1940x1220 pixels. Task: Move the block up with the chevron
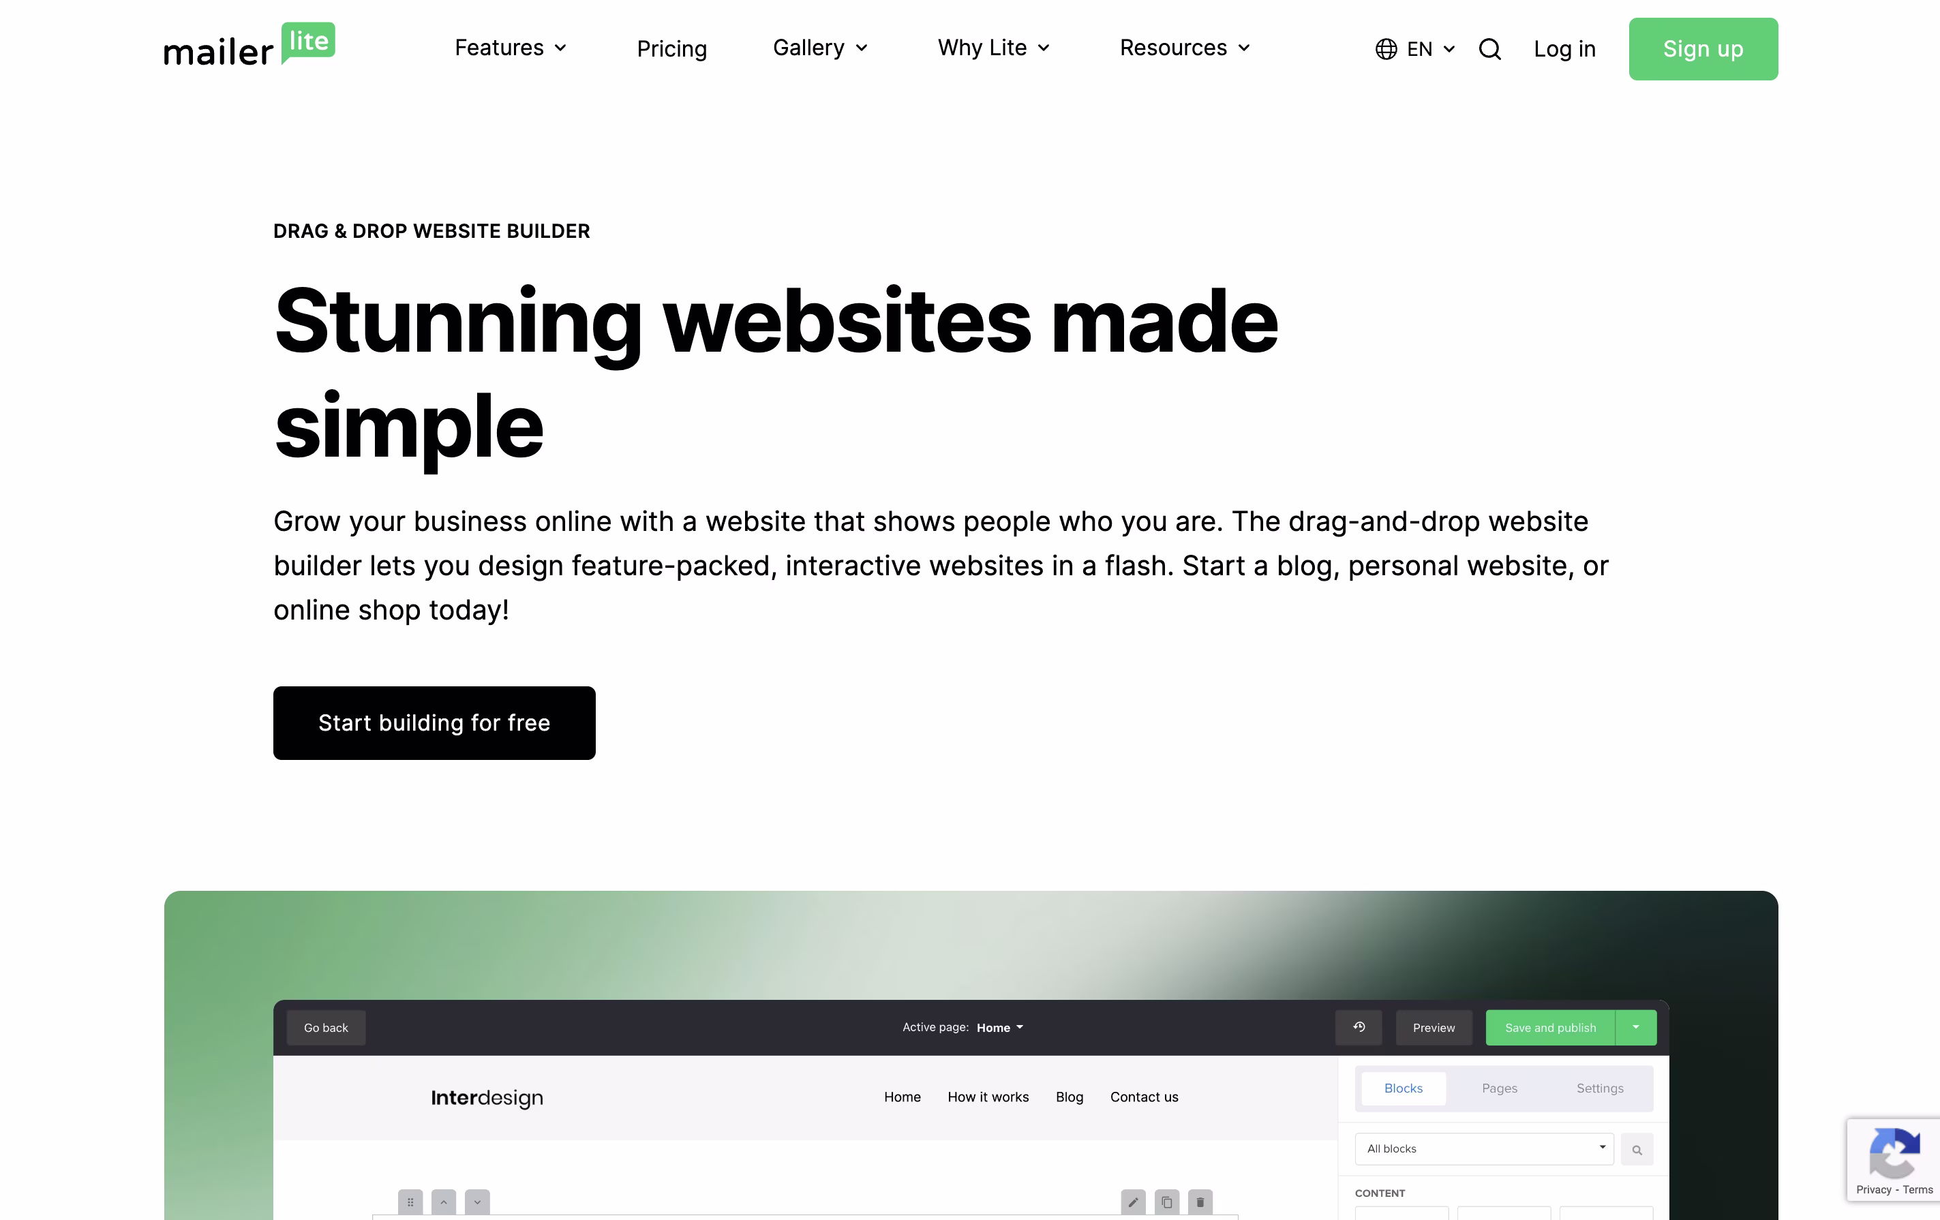click(x=444, y=1202)
